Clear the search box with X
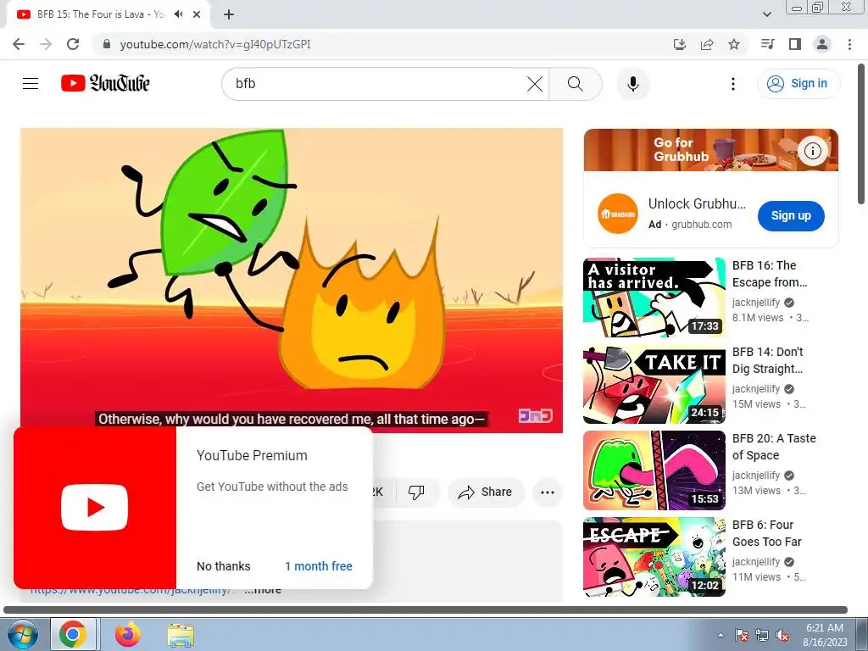The height and width of the screenshot is (651, 868). (x=534, y=84)
